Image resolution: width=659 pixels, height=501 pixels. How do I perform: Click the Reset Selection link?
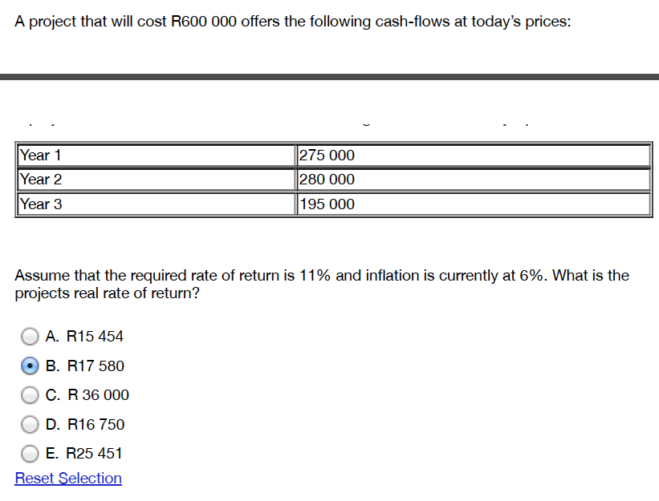(67, 478)
